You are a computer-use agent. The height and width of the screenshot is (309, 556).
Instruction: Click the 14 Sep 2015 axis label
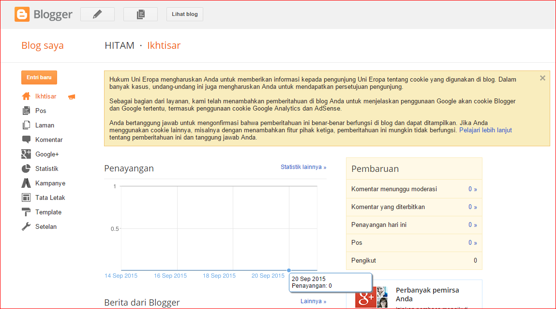point(121,276)
